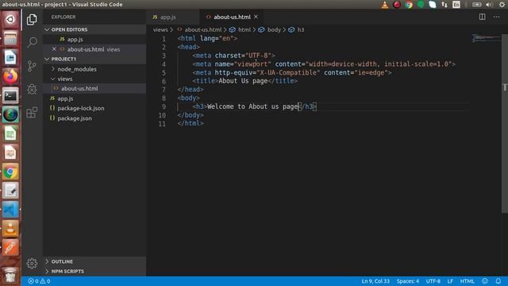The height and width of the screenshot is (286, 508).
Task: Expand the NPM Scripts panel
Action: click(x=94, y=271)
